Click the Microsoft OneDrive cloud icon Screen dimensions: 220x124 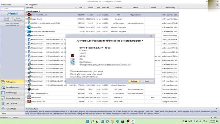pos(29,35)
